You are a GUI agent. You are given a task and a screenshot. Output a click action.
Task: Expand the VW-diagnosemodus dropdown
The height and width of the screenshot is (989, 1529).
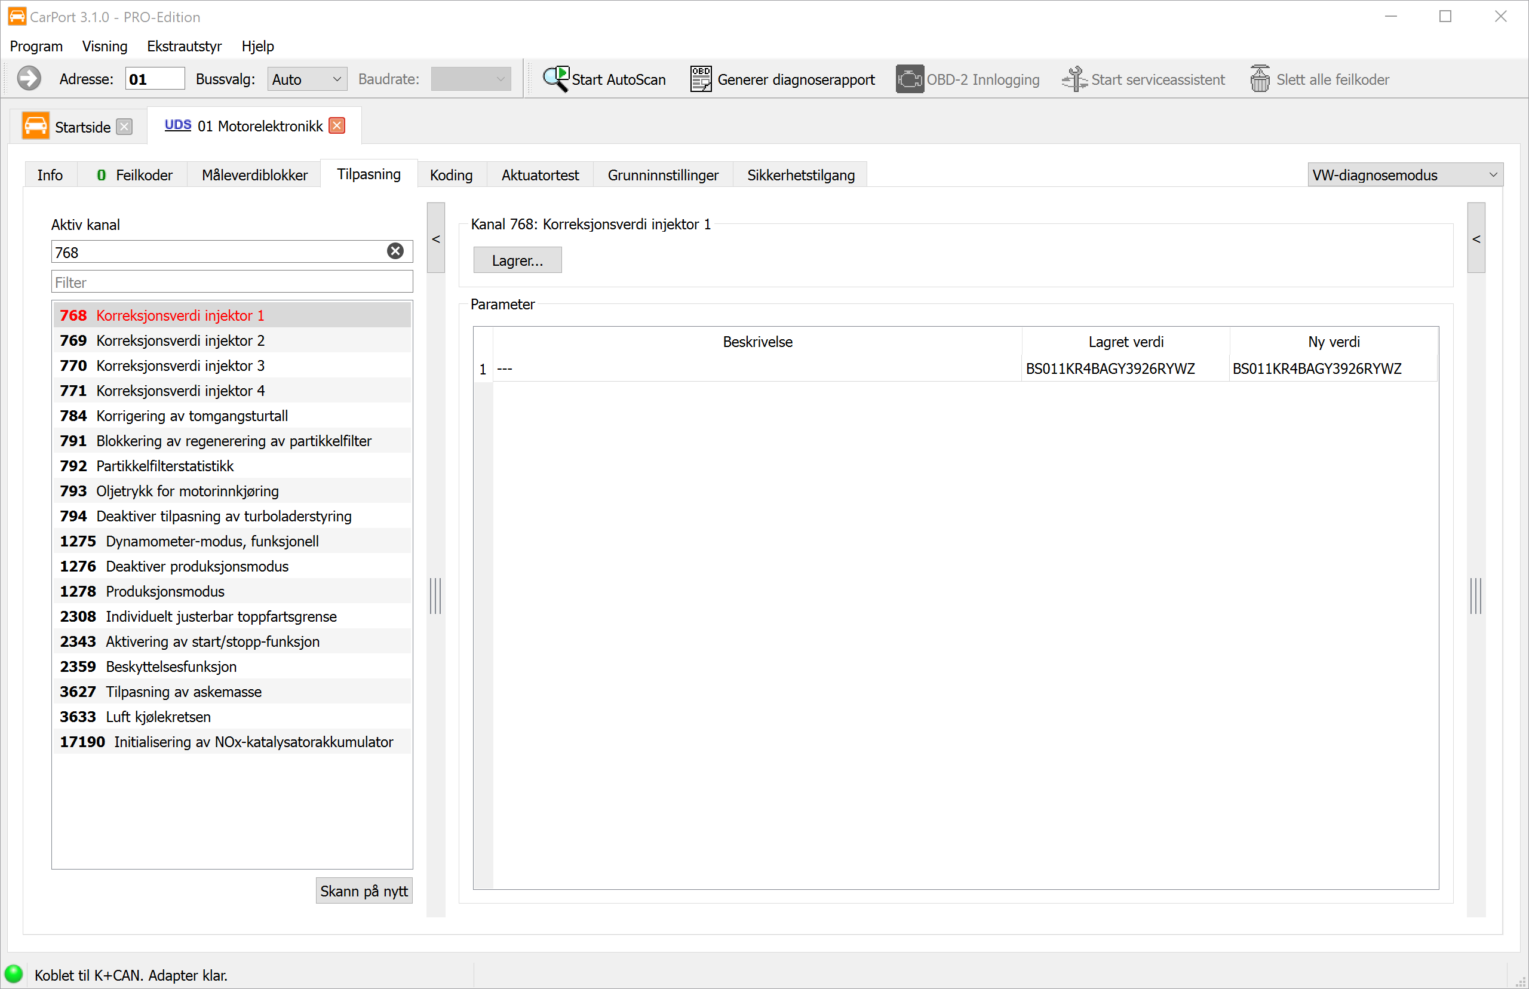pos(1405,174)
